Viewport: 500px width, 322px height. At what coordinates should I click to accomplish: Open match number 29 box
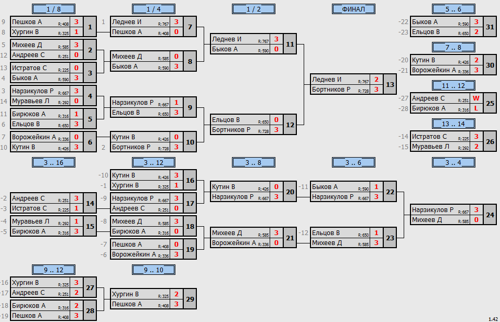point(190,299)
